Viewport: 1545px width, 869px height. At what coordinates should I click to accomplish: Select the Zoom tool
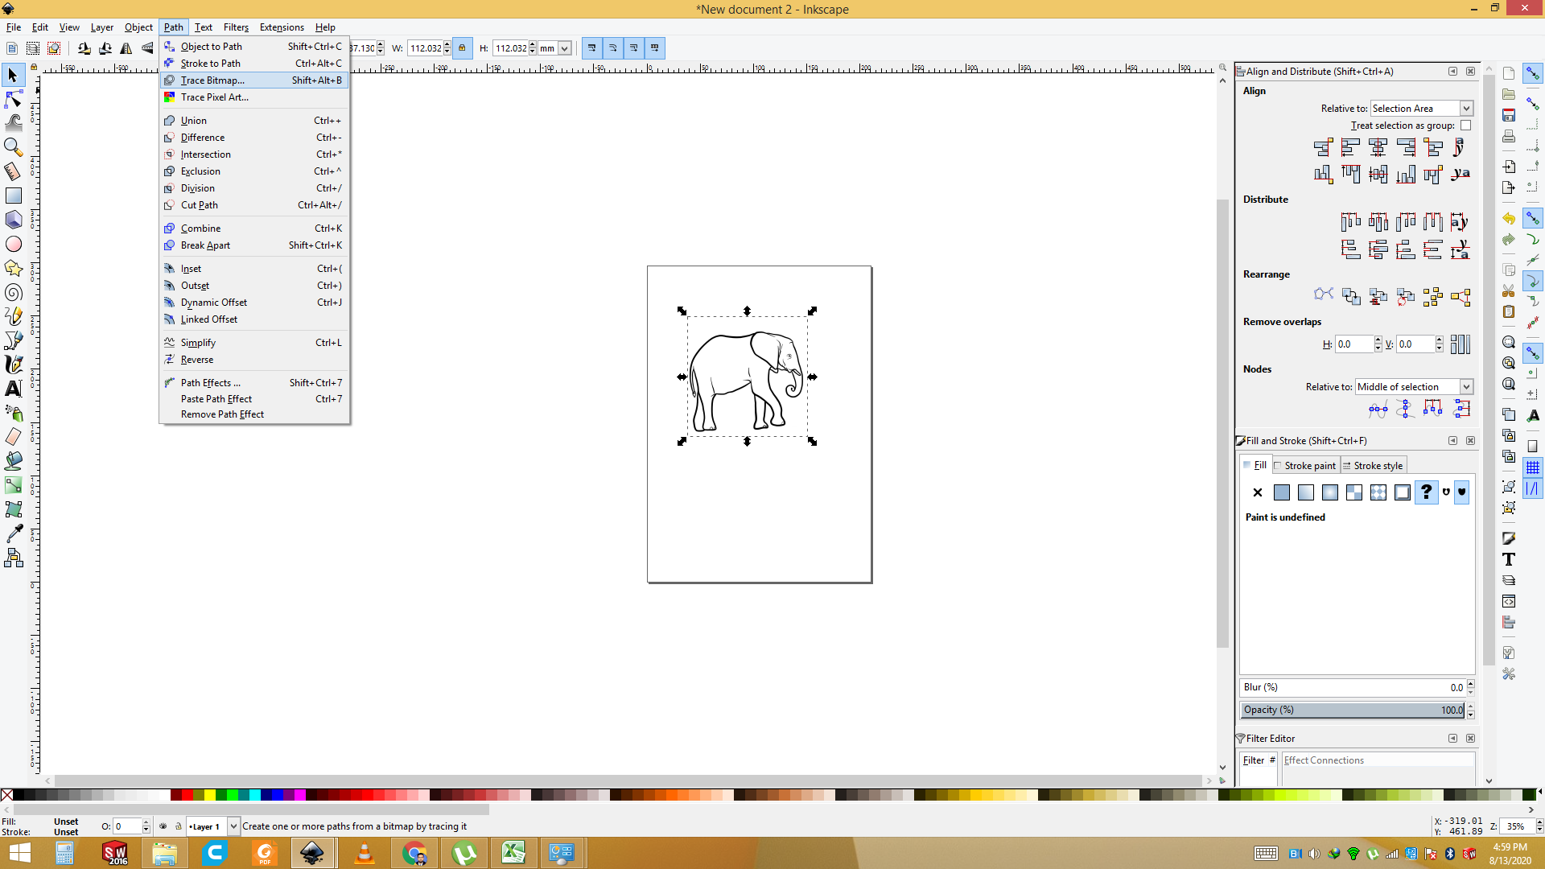tap(13, 147)
